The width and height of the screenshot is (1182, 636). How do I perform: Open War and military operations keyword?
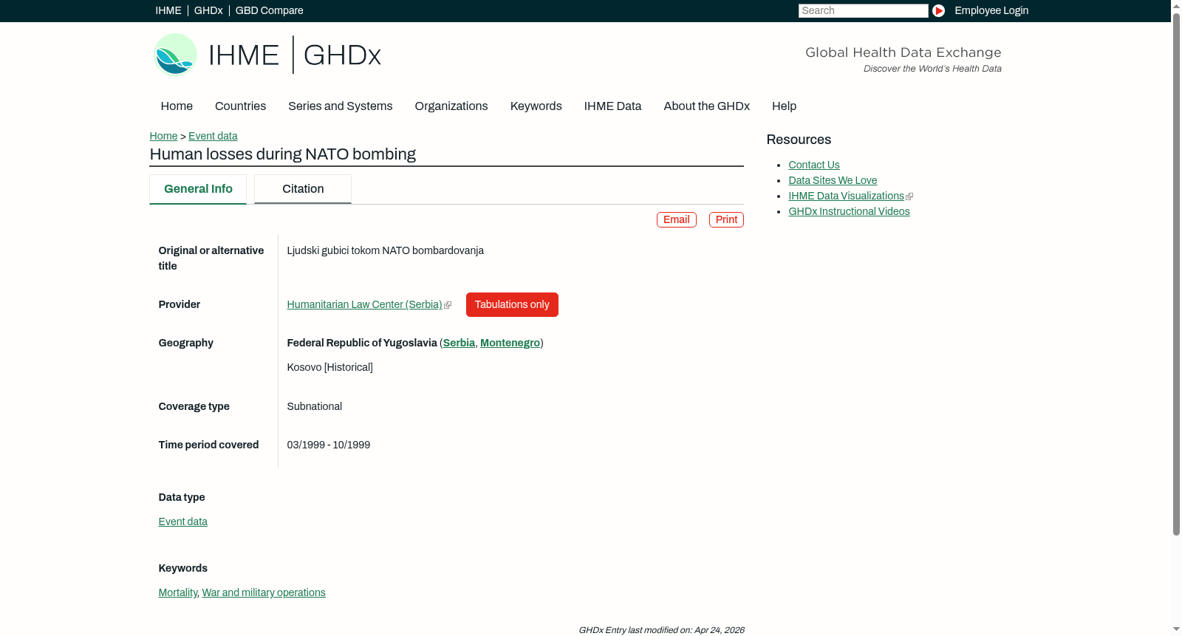click(x=264, y=593)
